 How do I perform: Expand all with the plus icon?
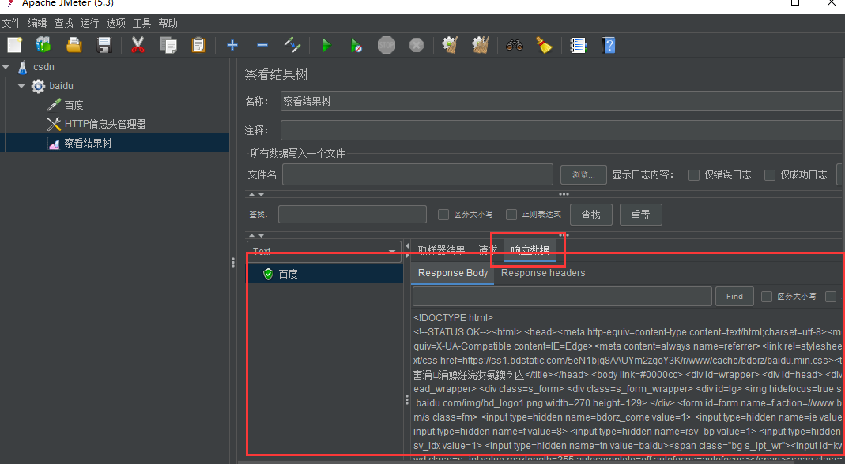[x=232, y=45]
